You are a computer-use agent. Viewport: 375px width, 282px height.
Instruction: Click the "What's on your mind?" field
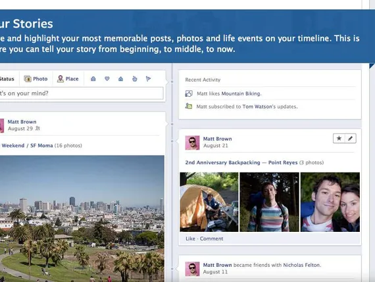[x=81, y=93]
